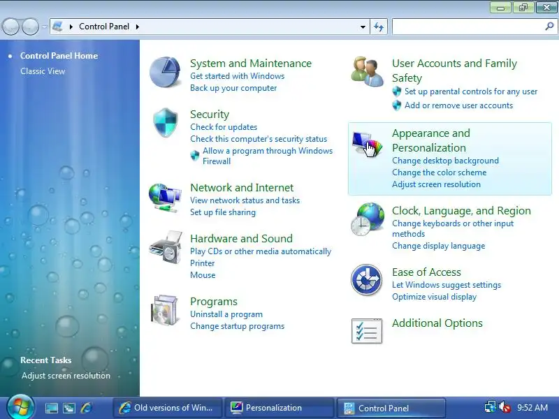
Task: Select Control Panel Home in sidebar
Action: pos(59,56)
